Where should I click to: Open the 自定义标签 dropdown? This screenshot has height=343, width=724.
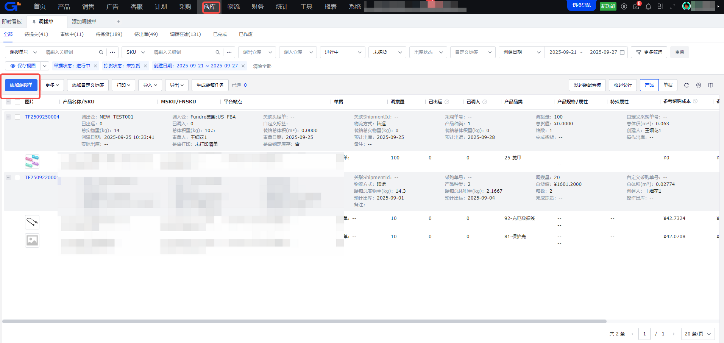pos(473,52)
